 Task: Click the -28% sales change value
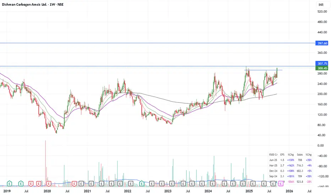309,182
